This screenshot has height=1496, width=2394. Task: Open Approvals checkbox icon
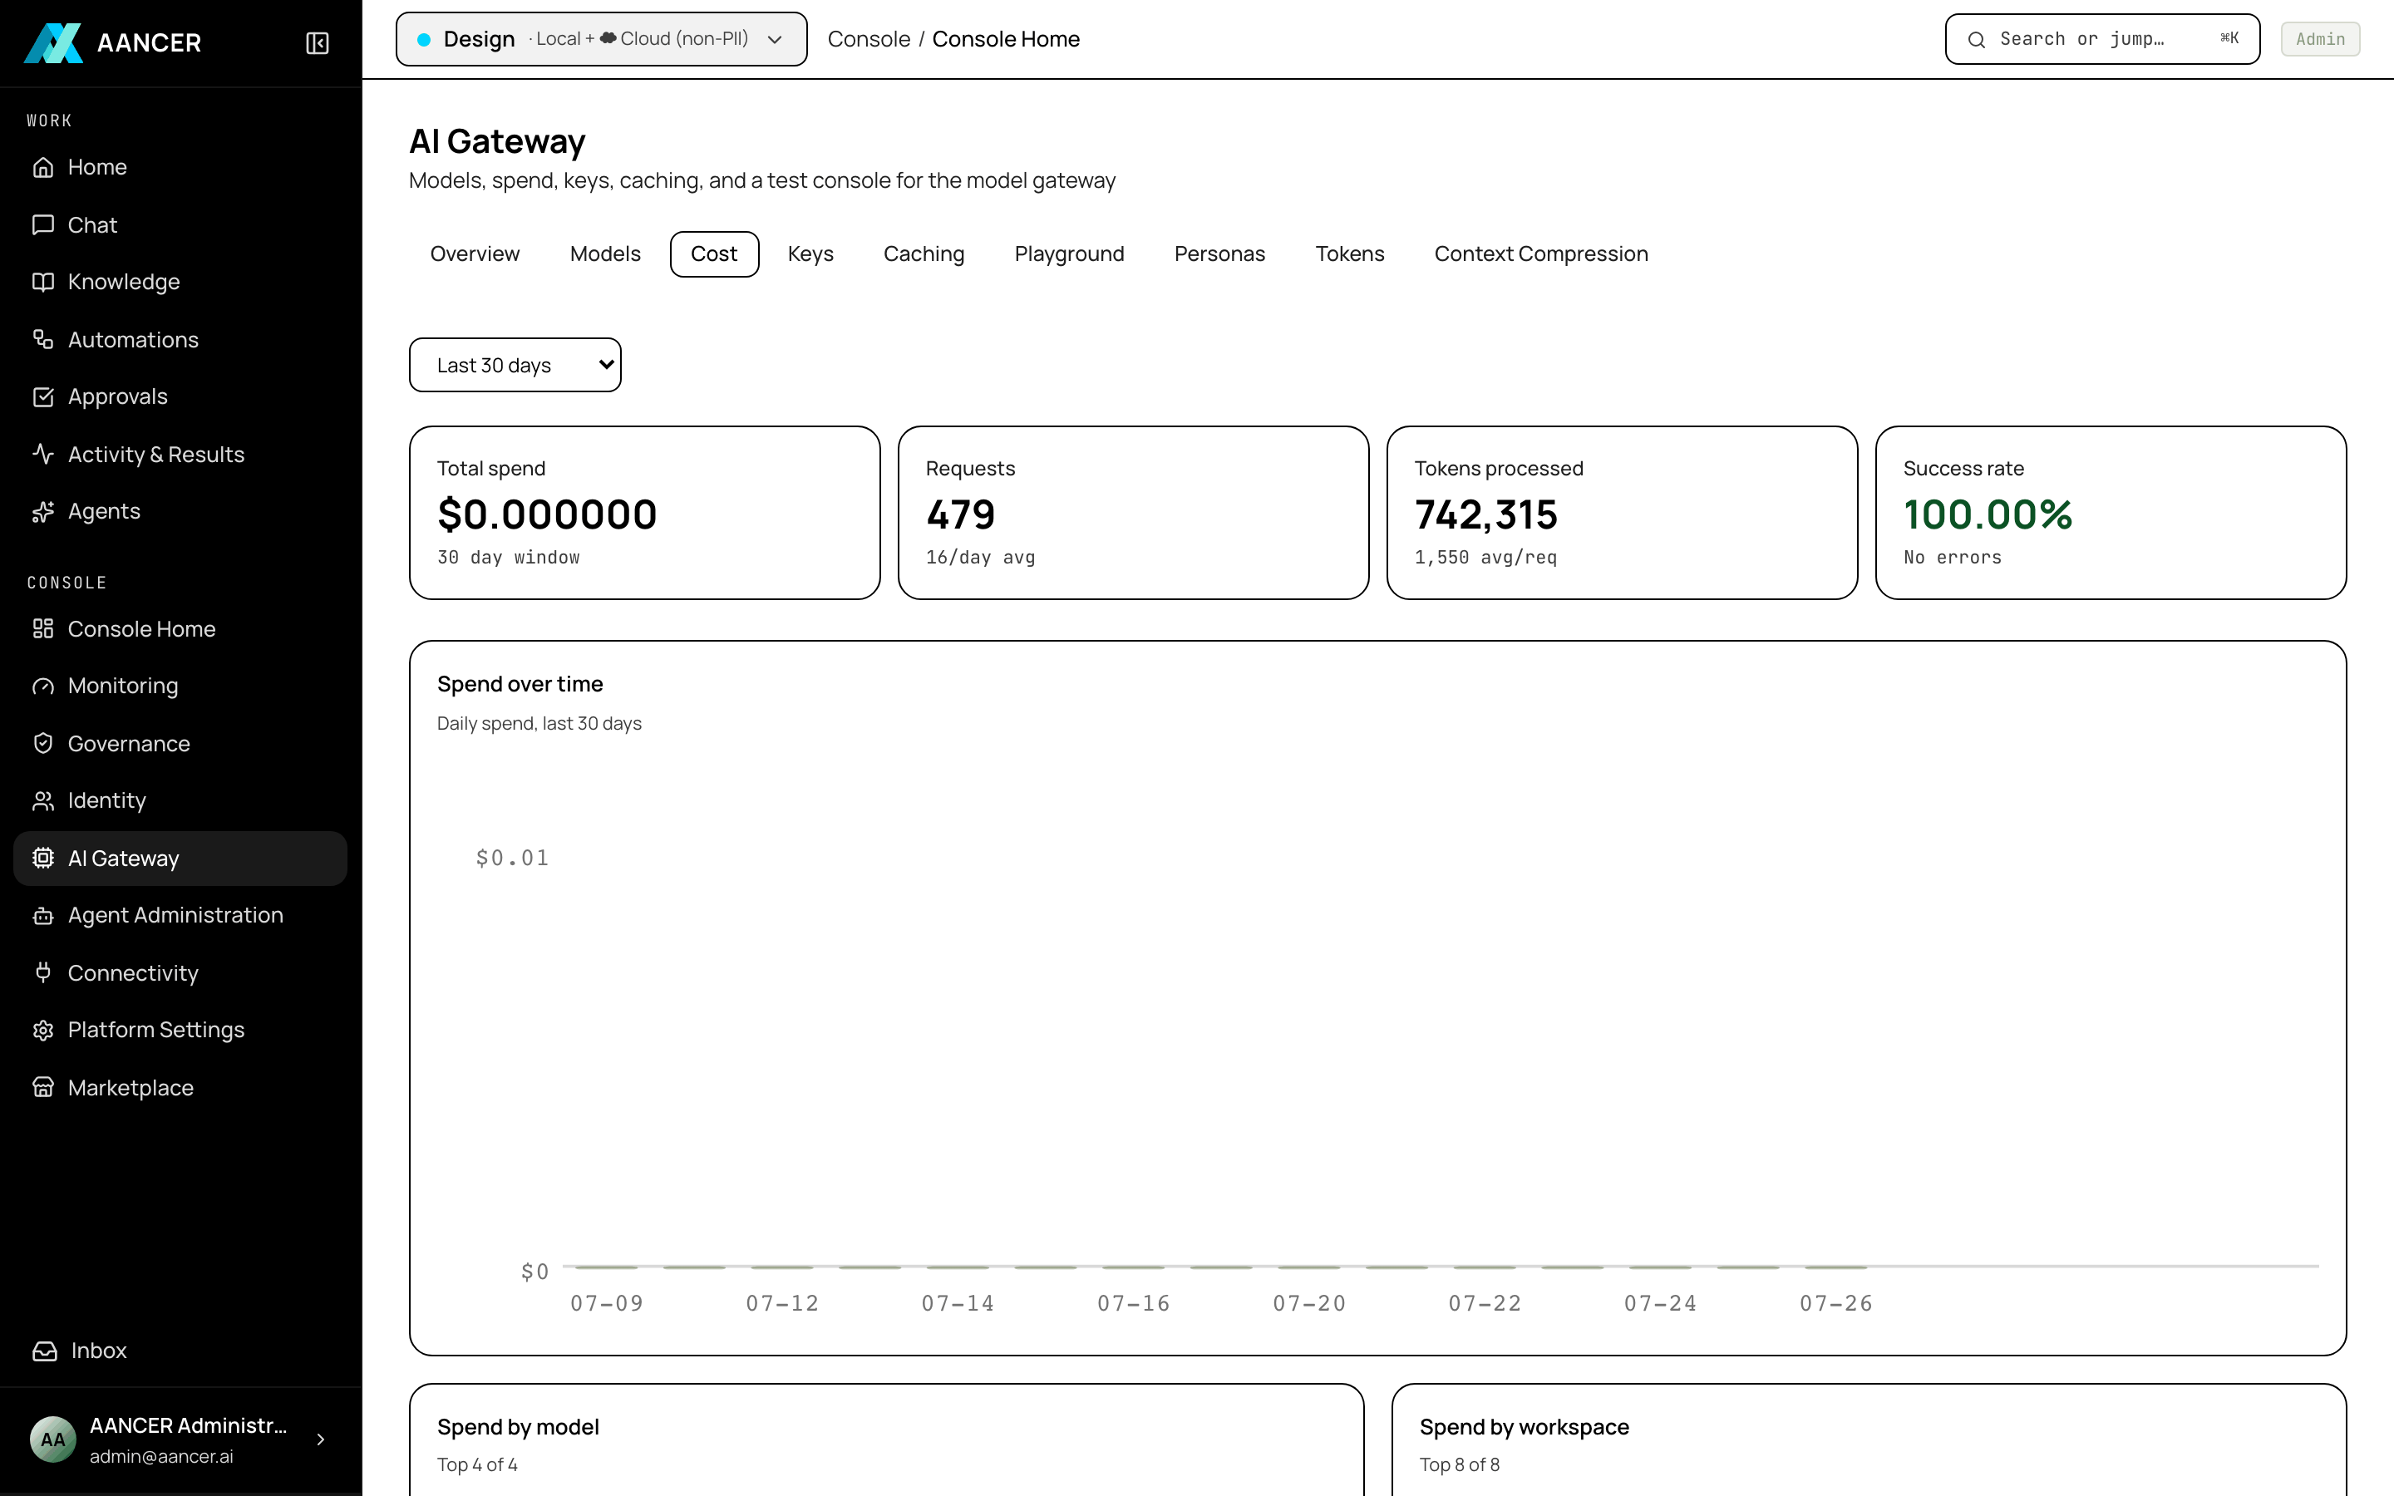coord(42,396)
